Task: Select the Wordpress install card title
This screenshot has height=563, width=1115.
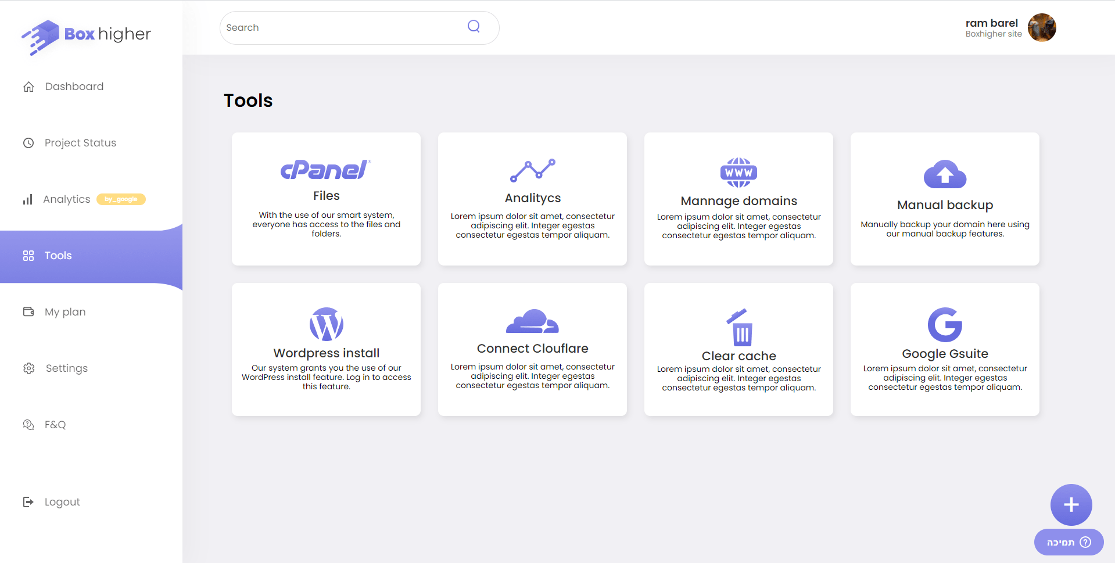Action: [327, 353]
